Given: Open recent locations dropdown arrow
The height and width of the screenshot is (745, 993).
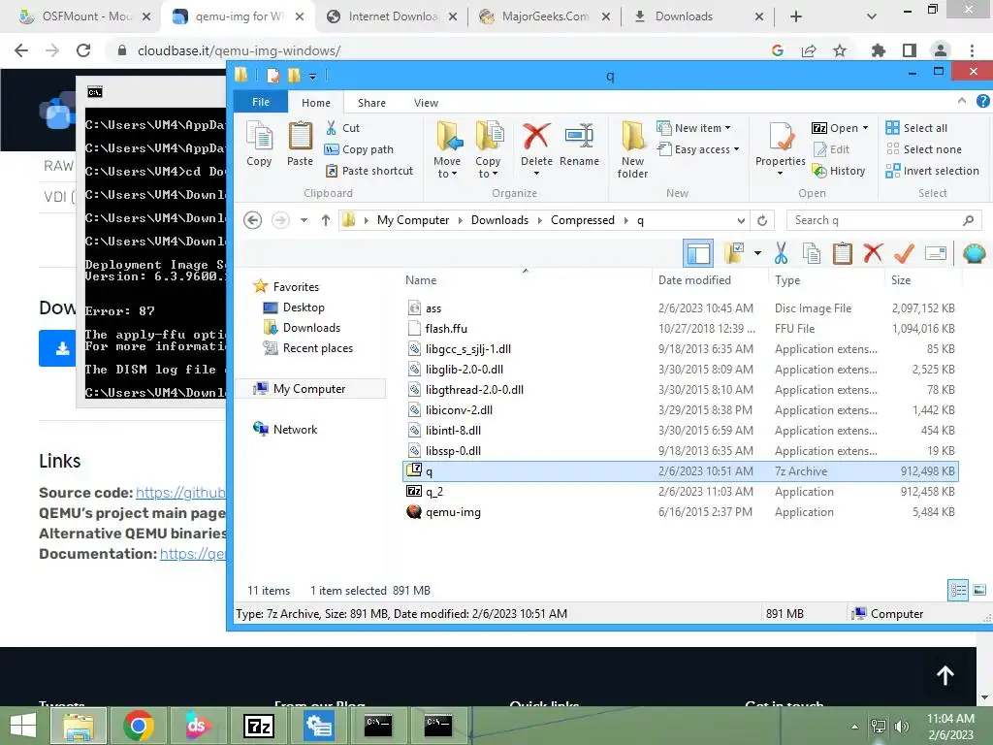Looking at the screenshot, I should (x=304, y=220).
